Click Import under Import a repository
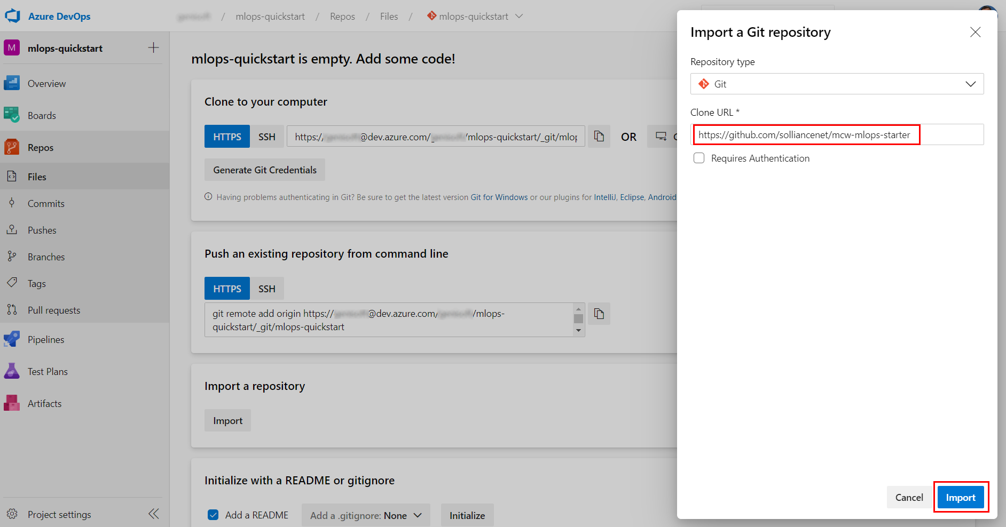 point(227,420)
